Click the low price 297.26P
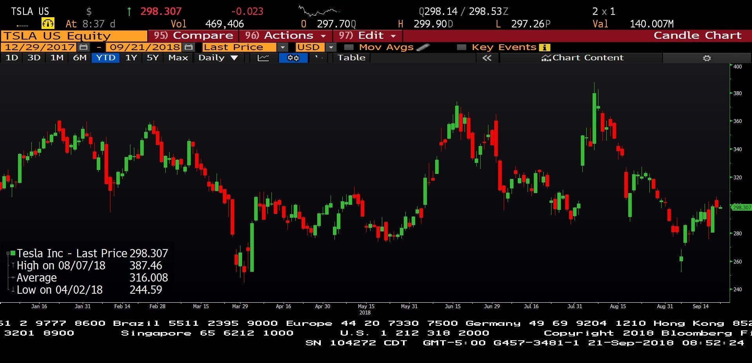The image size is (752, 363). point(531,24)
